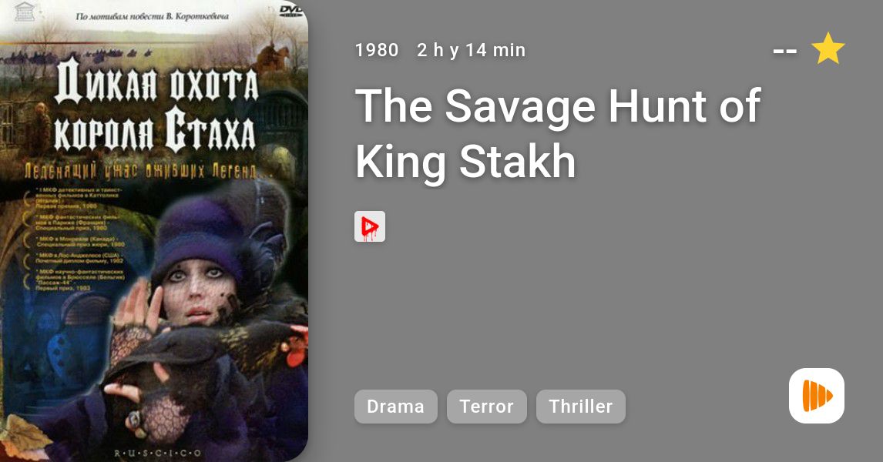The width and height of the screenshot is (883, 462).
Task: Click the 2 h y 14 min runtime
Action: coord(472,50)
